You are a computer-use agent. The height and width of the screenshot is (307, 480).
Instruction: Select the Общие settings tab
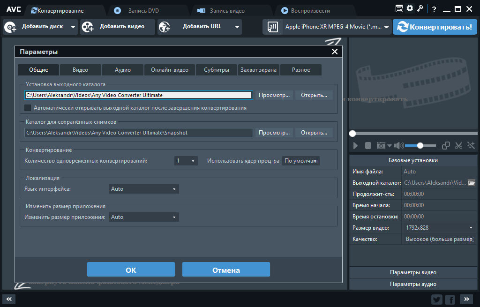pos(38,70)
